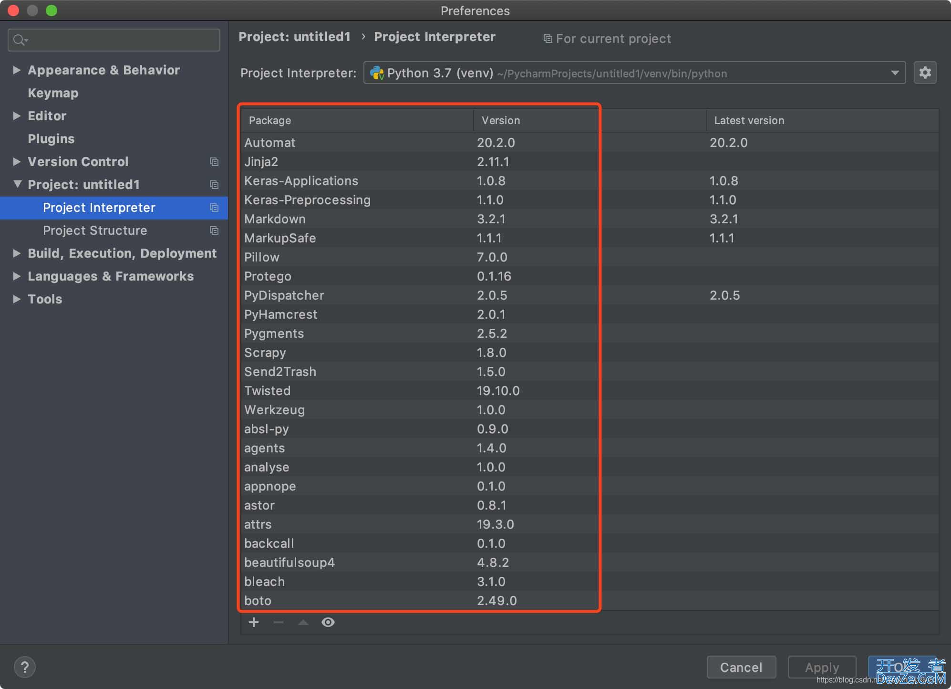Click the Project Interpreter sync icon
The width and height of the screenshot is (951, 689).
coord(213,207)
